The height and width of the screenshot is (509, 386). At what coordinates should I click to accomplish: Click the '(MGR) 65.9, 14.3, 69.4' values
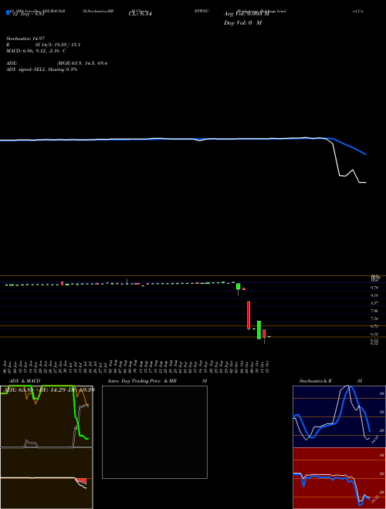(82, 63)
